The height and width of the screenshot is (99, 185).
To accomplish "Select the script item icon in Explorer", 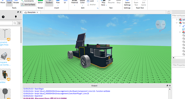I will (x=183, y=29).
